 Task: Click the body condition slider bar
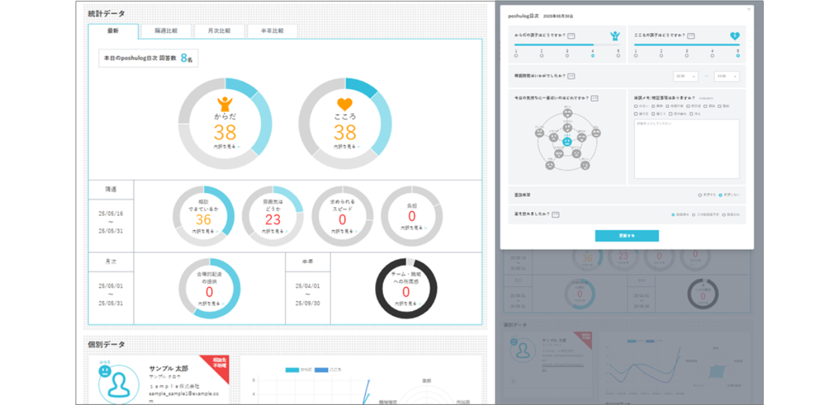pyautogui.click(x=567, y=45)
